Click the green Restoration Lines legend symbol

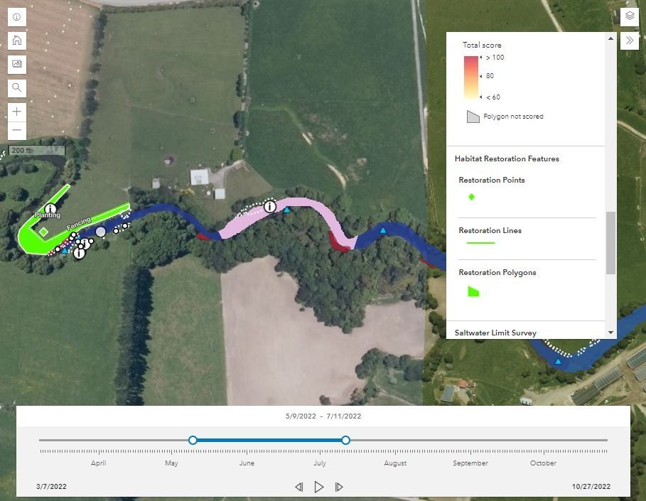tap(480, 243)
